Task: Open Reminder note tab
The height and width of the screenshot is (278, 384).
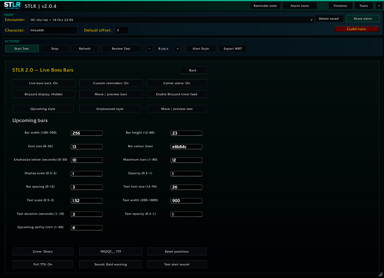Action: tap(265, 6)
